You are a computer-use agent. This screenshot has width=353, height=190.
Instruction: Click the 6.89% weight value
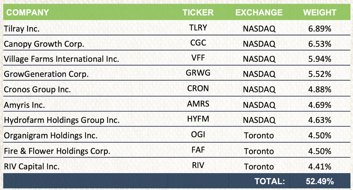pyautogui.click(x=320, y=28)
